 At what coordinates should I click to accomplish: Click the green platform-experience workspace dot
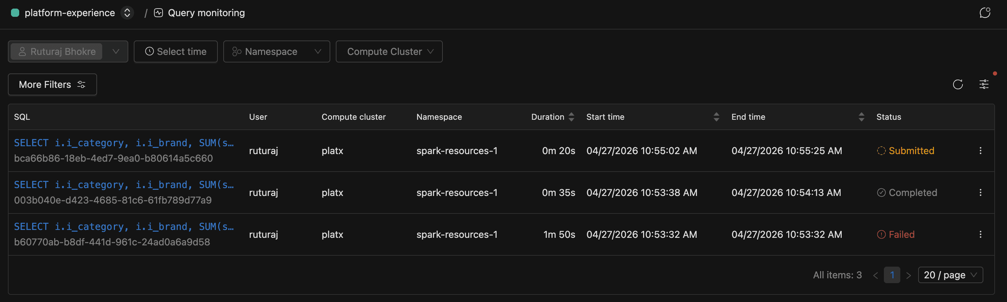(x=15, y=13)
